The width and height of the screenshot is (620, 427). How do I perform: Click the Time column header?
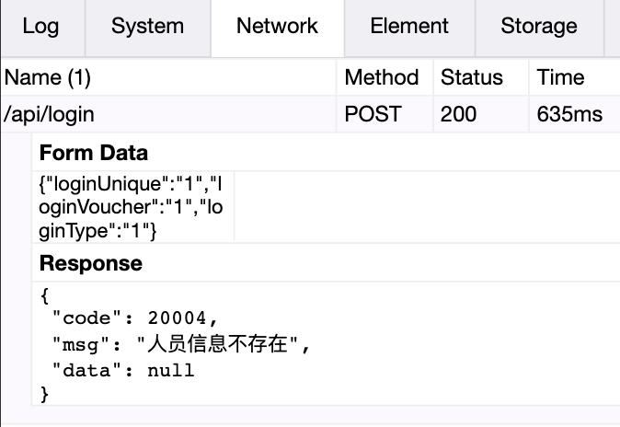tap(561, 77)
